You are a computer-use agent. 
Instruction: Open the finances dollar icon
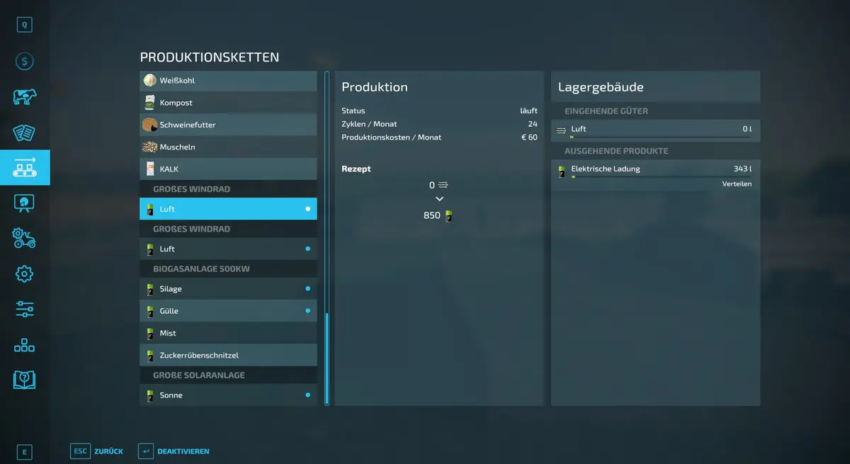click(x=24, y=62)
